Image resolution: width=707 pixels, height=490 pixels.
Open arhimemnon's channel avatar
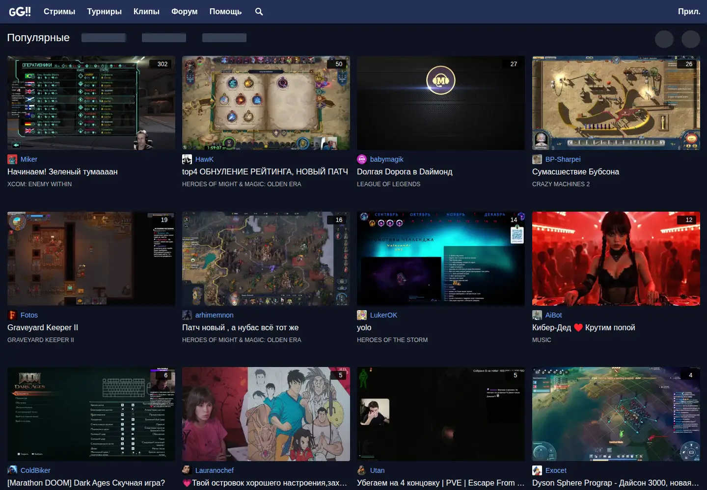tap(187, 315)
